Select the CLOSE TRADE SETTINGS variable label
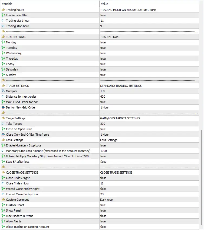204x230 pixels. coord(22,173)
